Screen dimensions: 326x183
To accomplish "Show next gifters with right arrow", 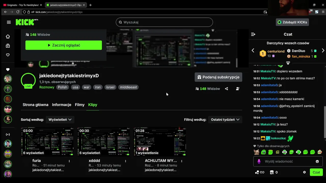I will click(x=323, y=51).
